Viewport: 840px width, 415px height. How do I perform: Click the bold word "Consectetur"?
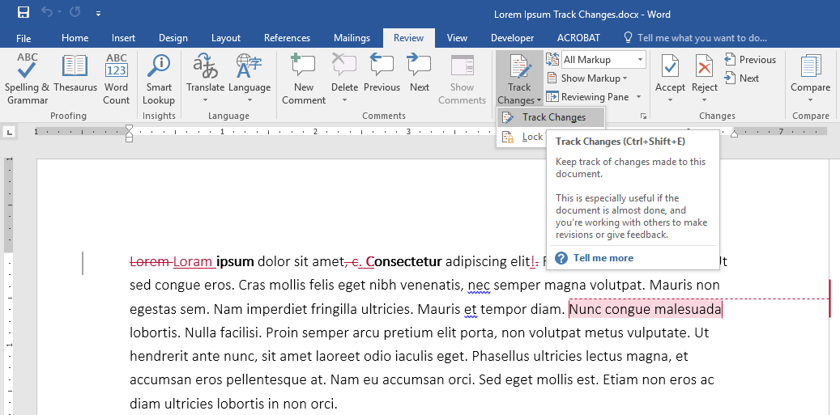tap(404, 261)
